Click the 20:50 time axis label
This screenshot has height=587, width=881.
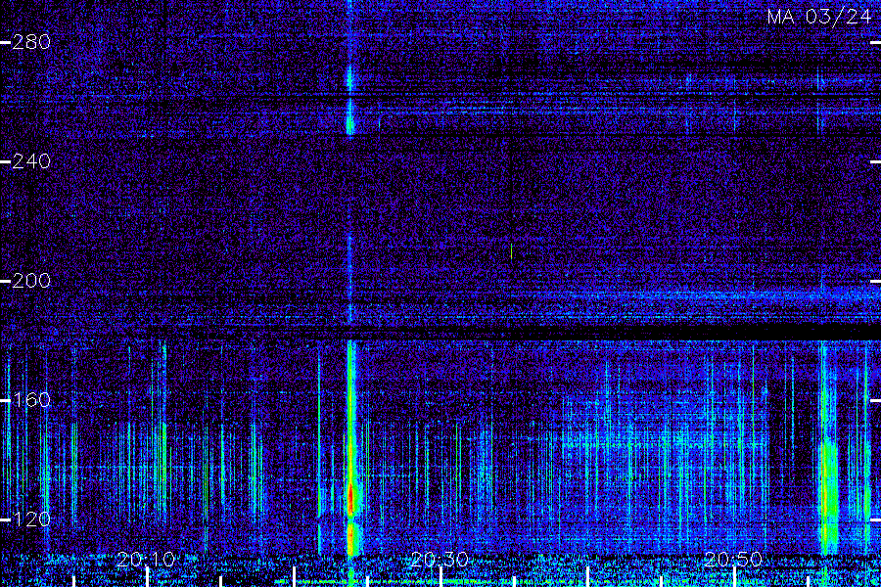pyautogui.click(x=734, y=560)
